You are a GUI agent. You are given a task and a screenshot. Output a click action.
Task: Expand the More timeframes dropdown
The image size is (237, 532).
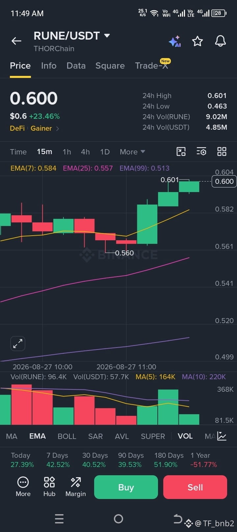coord(132,152)
